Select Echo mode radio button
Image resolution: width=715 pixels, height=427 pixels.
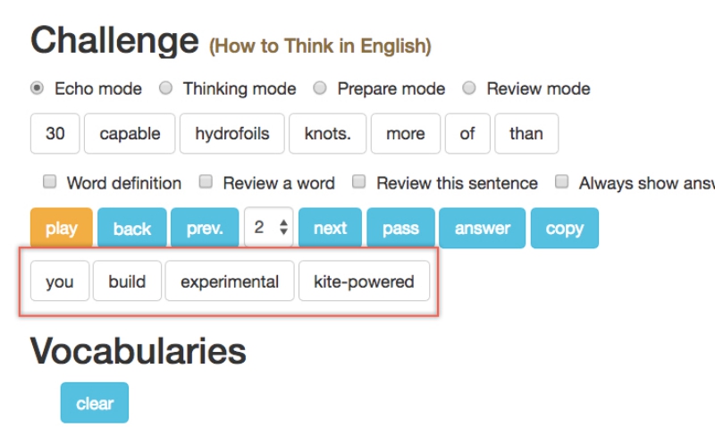pyautogui.click(x=37, y=88)
